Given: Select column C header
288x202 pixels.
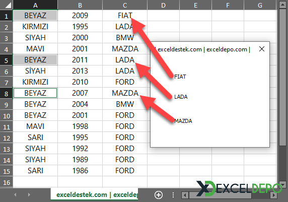Looking at the screenshot, I should 125,5.
